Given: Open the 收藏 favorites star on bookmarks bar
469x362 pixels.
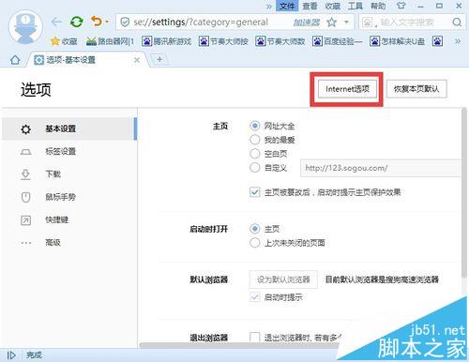Looking at the screenshot, I should pyautogui.click(x=64, y=41).
